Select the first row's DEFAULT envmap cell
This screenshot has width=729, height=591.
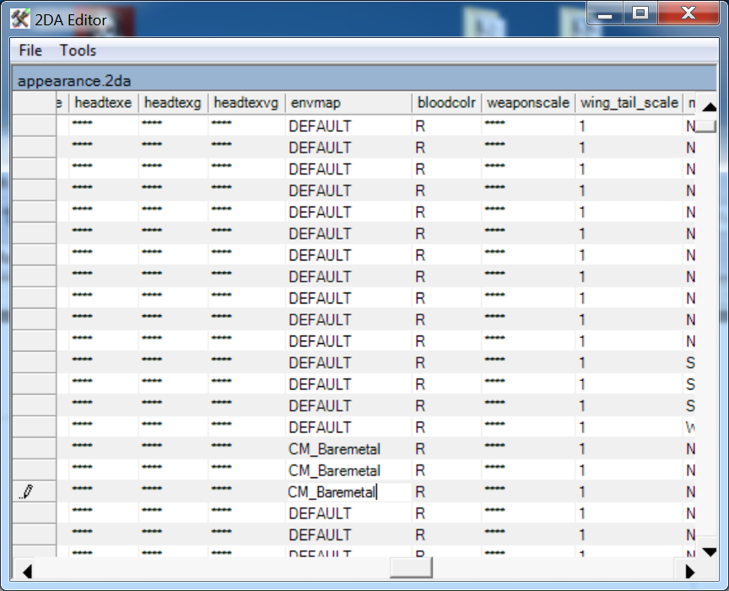(x=348, y=126)
